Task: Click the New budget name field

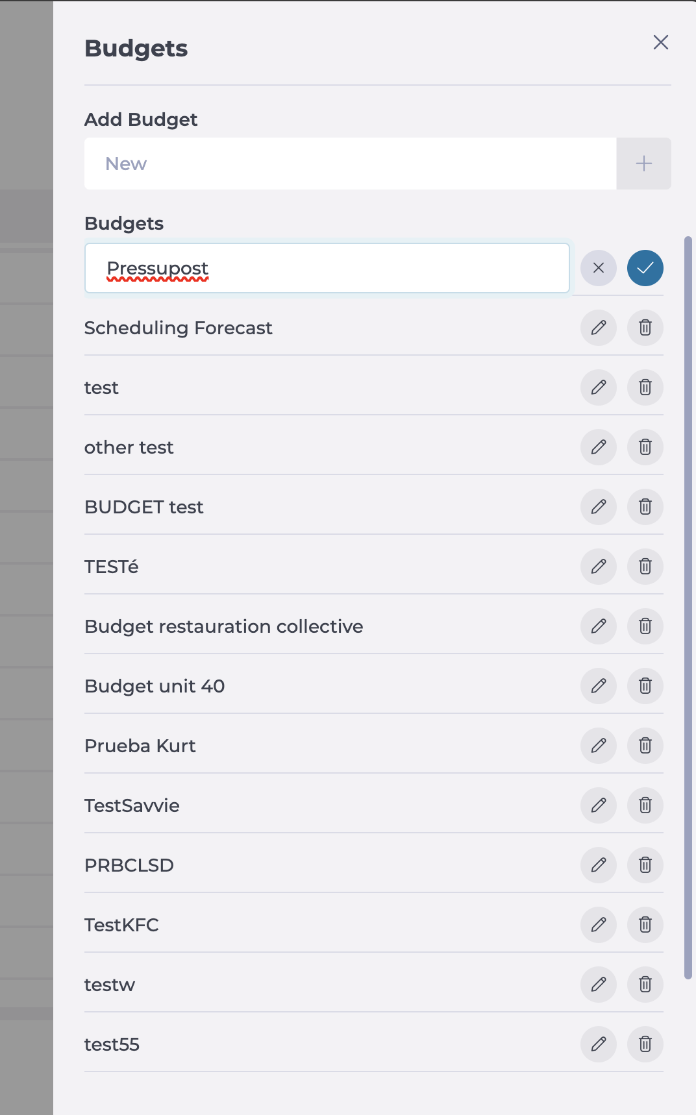Action: [350, 164]
